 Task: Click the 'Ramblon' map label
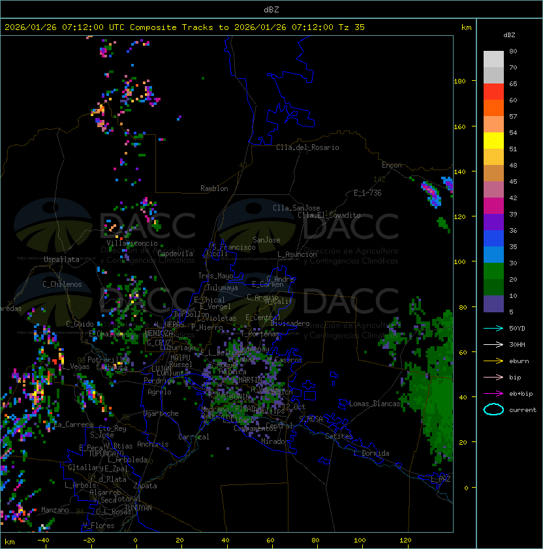click(x=214, y=188)
